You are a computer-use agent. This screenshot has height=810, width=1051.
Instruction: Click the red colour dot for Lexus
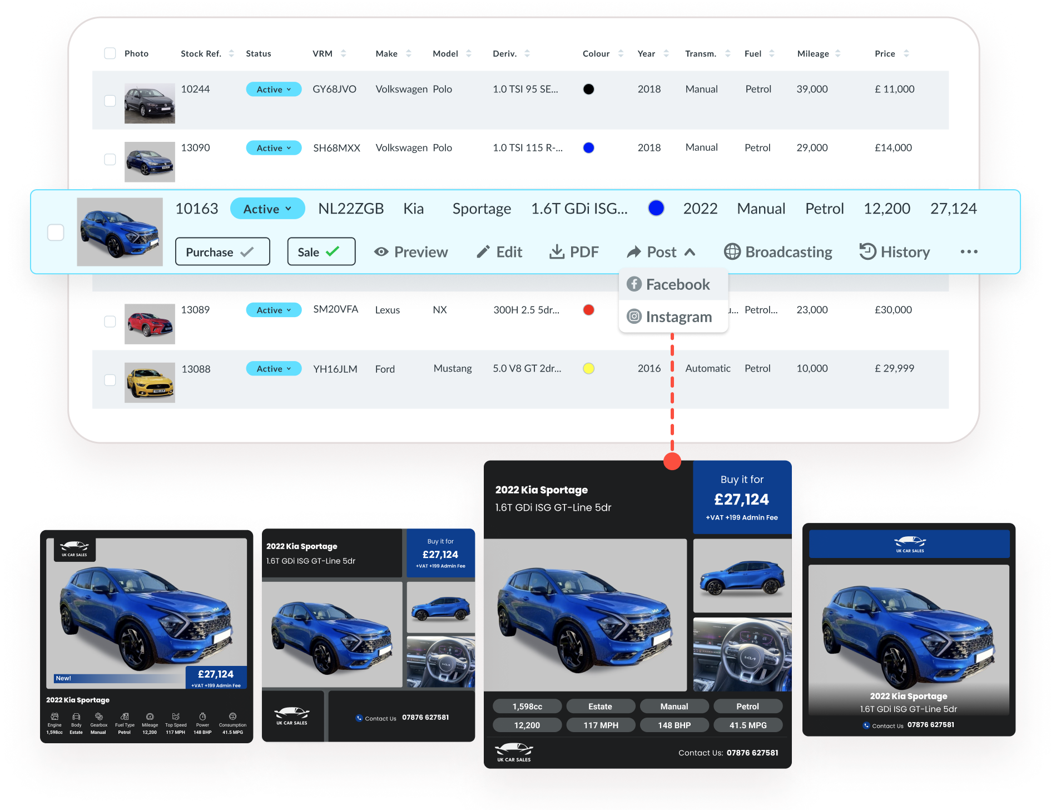point(588,310)
